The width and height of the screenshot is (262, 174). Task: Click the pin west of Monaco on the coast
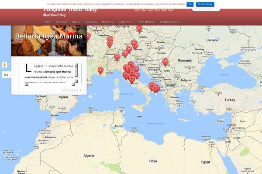(100, 70)
